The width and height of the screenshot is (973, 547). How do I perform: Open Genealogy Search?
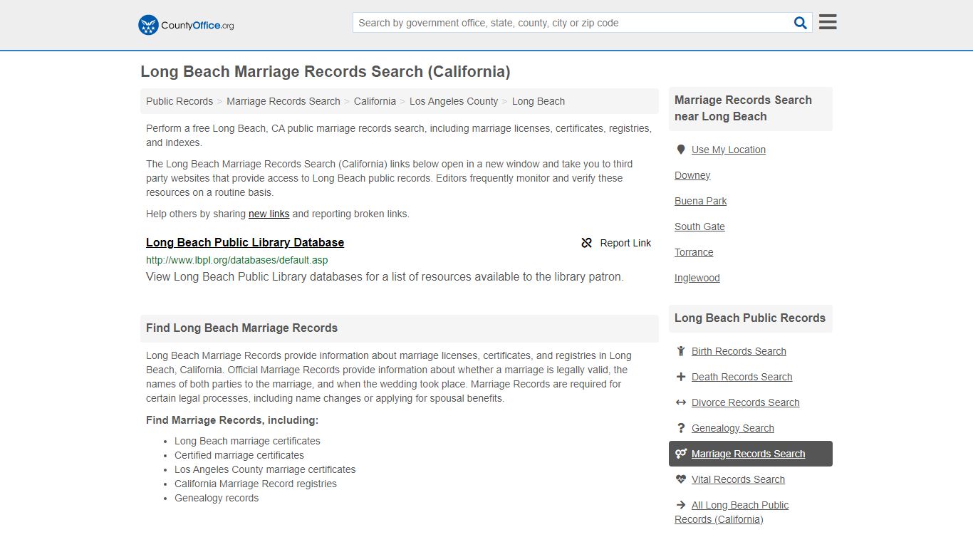pos(733,428)
